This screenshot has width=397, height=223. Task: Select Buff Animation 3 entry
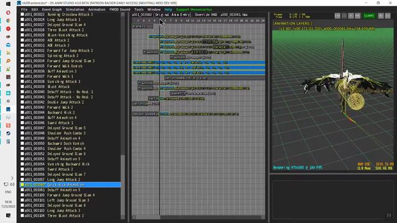coord(70,71)
